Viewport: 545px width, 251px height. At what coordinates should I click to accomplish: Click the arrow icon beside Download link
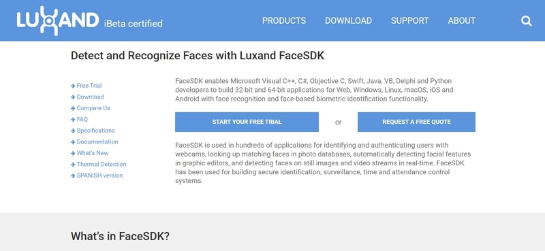point(73,97)
